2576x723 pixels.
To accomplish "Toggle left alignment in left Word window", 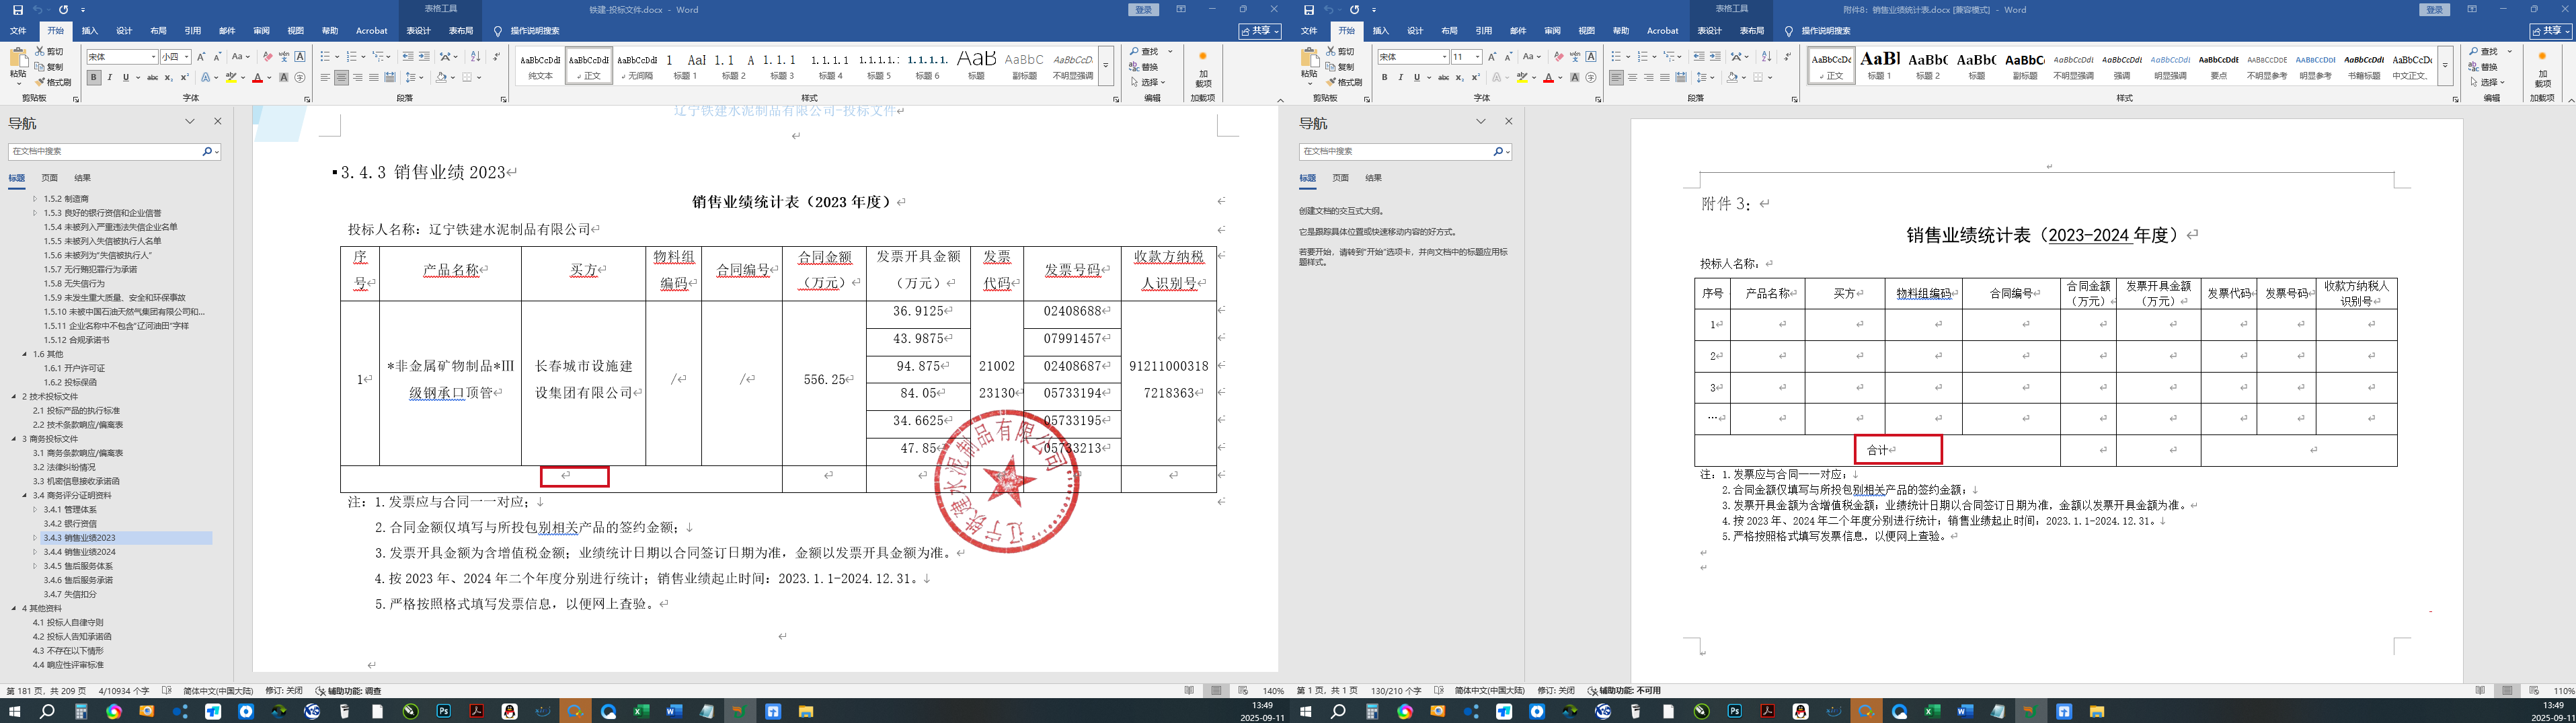I will (x=325, y=77).
